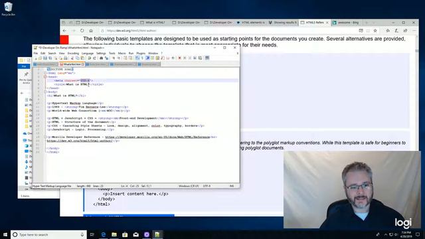
Task: Open the Encoding menu in Notepad++
Action: coord(73,53)
